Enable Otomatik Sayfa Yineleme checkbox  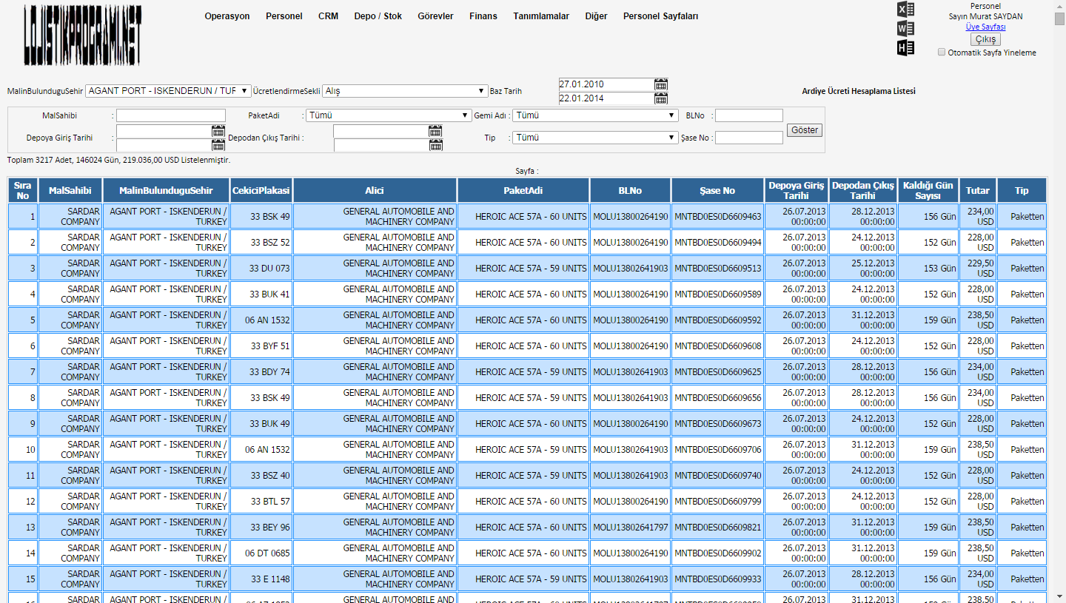click(942, 53)
